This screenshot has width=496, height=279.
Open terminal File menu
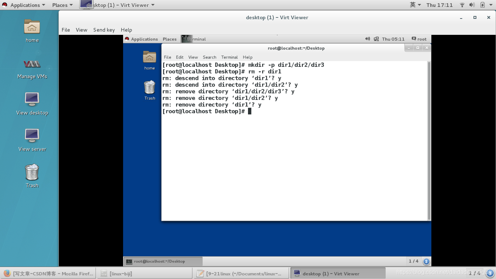(x=167, y=57)
